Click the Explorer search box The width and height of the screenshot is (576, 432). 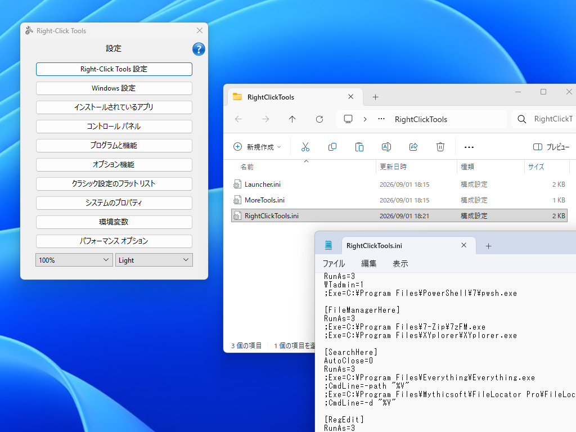(x=544, y=119)
